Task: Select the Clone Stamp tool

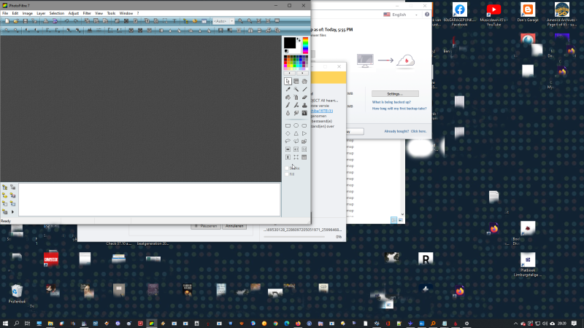Action: (304, 105)
